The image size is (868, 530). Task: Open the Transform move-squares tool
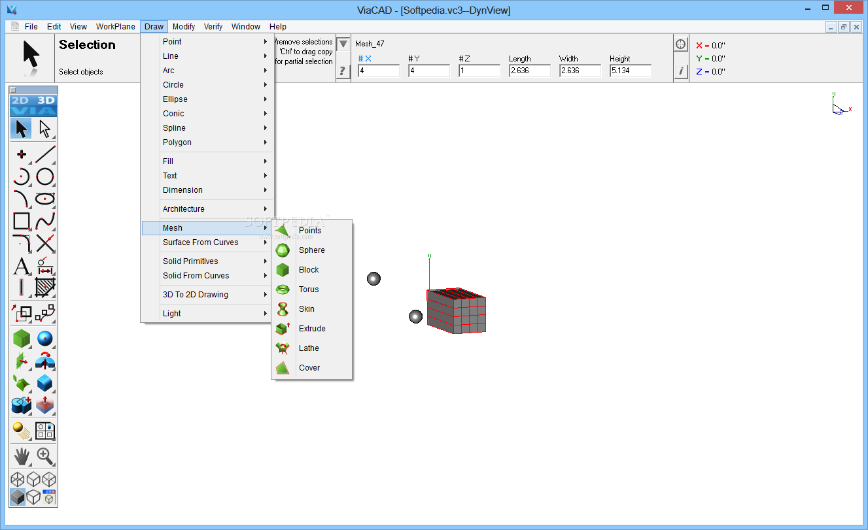coord(22,313)
